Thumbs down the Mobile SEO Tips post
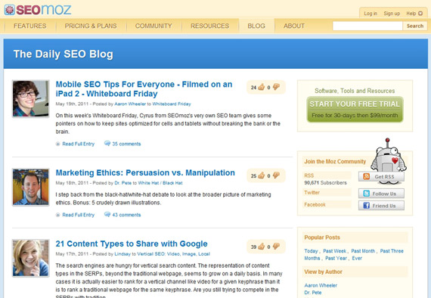431x298 pixels. [276, 87]
